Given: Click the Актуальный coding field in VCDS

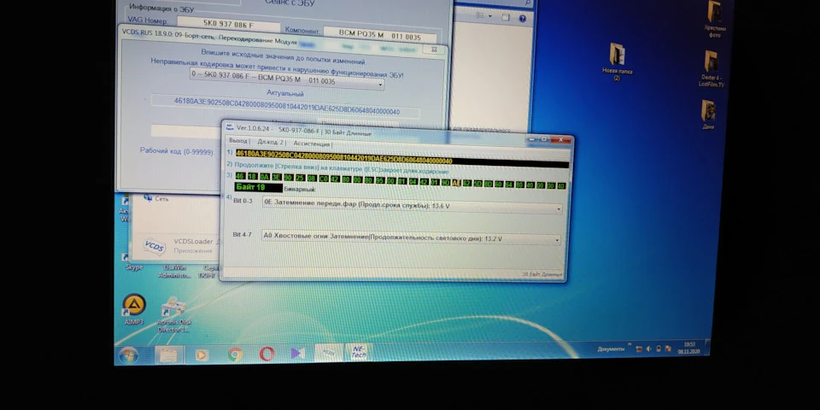Looking at the screenshot, I should click(x=286, y=105).
